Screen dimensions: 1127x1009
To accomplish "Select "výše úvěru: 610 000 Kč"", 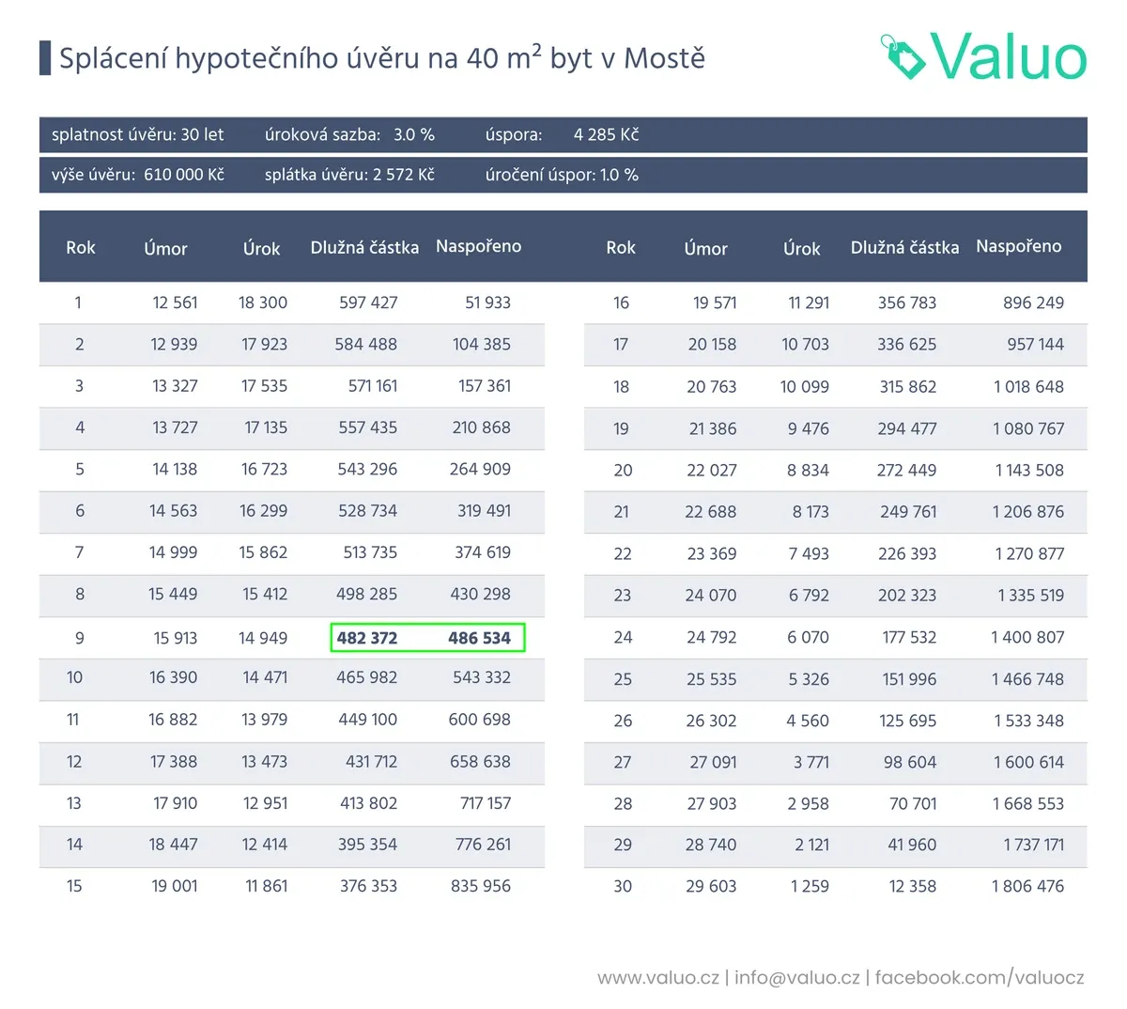I will click(138, 175).
